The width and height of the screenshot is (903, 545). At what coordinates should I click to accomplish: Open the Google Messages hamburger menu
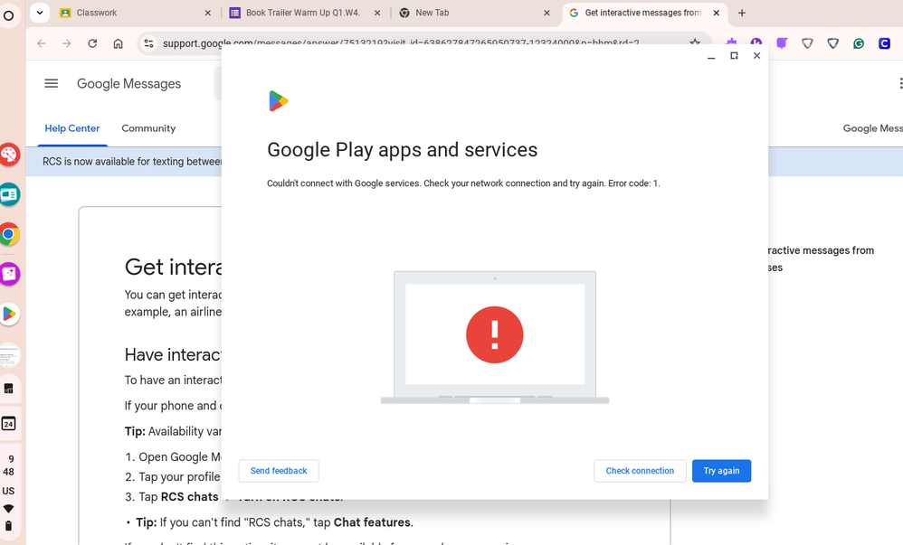click(x=52, y=83)
